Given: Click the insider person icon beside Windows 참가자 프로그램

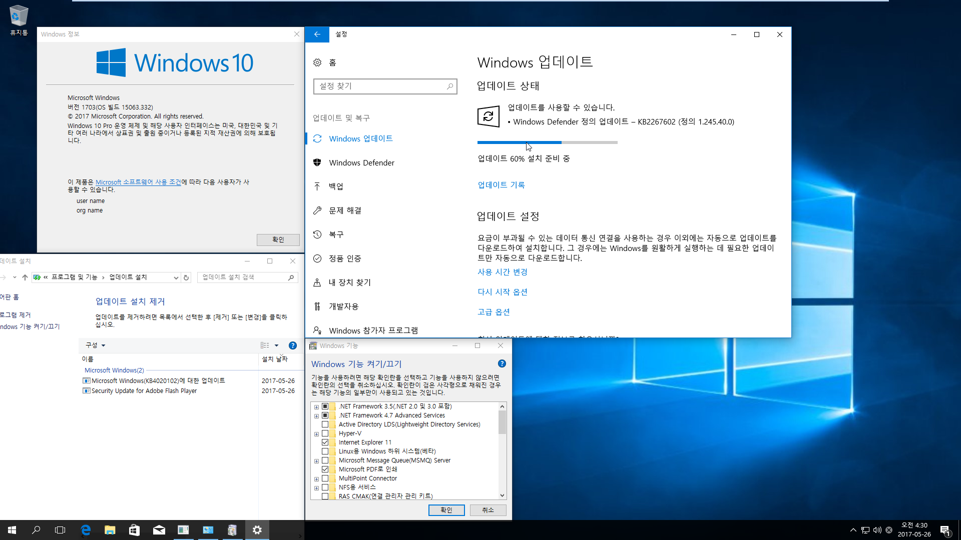Looking at the screenshot, I should click(x=317, y=330).
